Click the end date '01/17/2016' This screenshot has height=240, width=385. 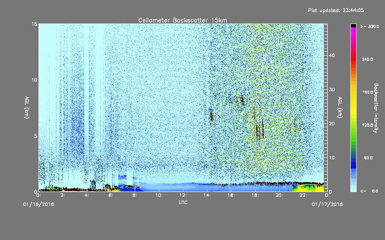[327, 204]
